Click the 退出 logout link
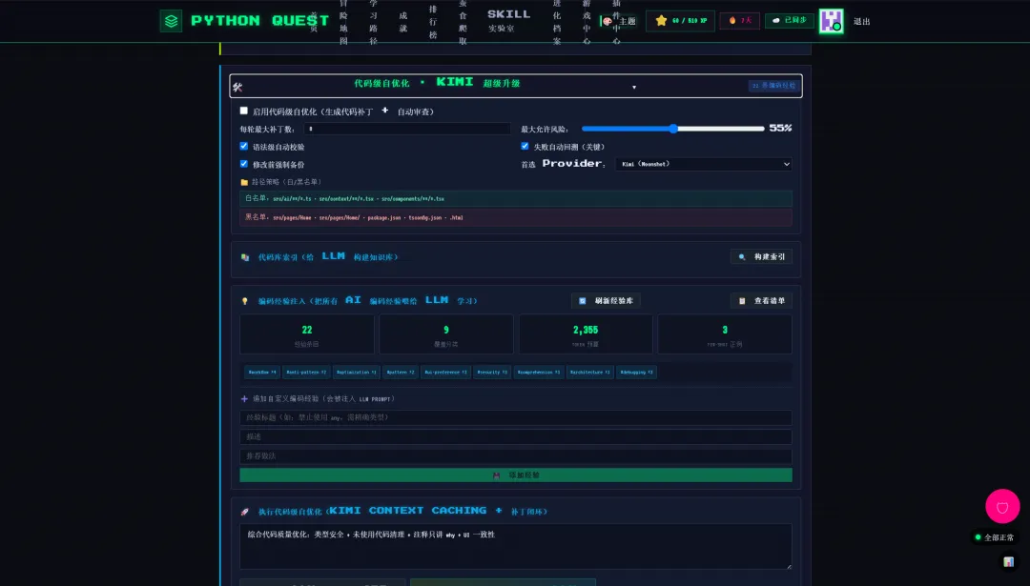 click(x=861, y=22)
